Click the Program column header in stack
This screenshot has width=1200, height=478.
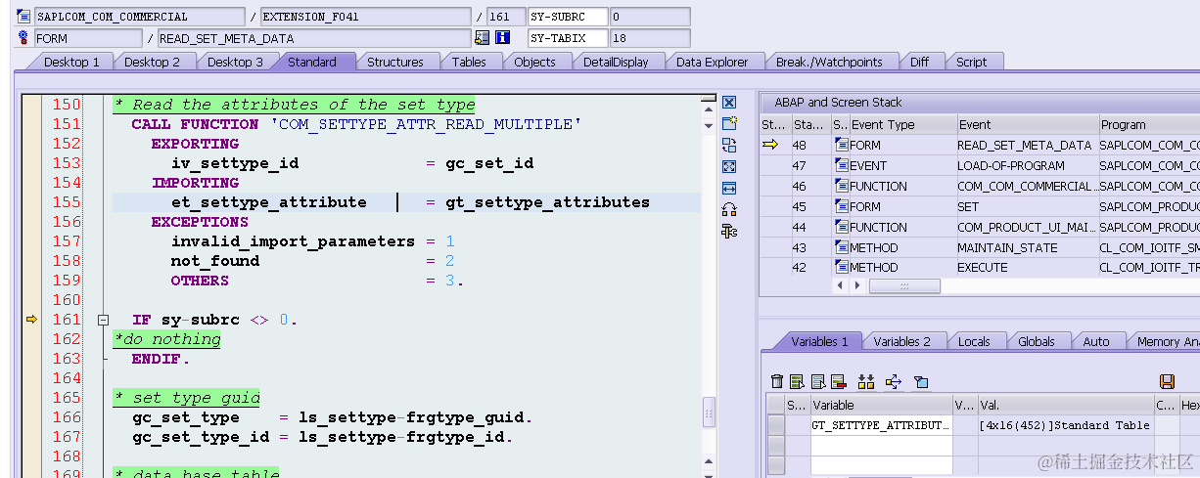coord(1147,124)
